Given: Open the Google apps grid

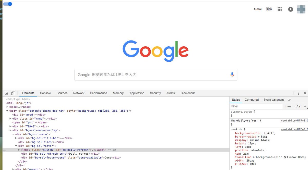Looking at the screenshot, I should coord(280,9).
